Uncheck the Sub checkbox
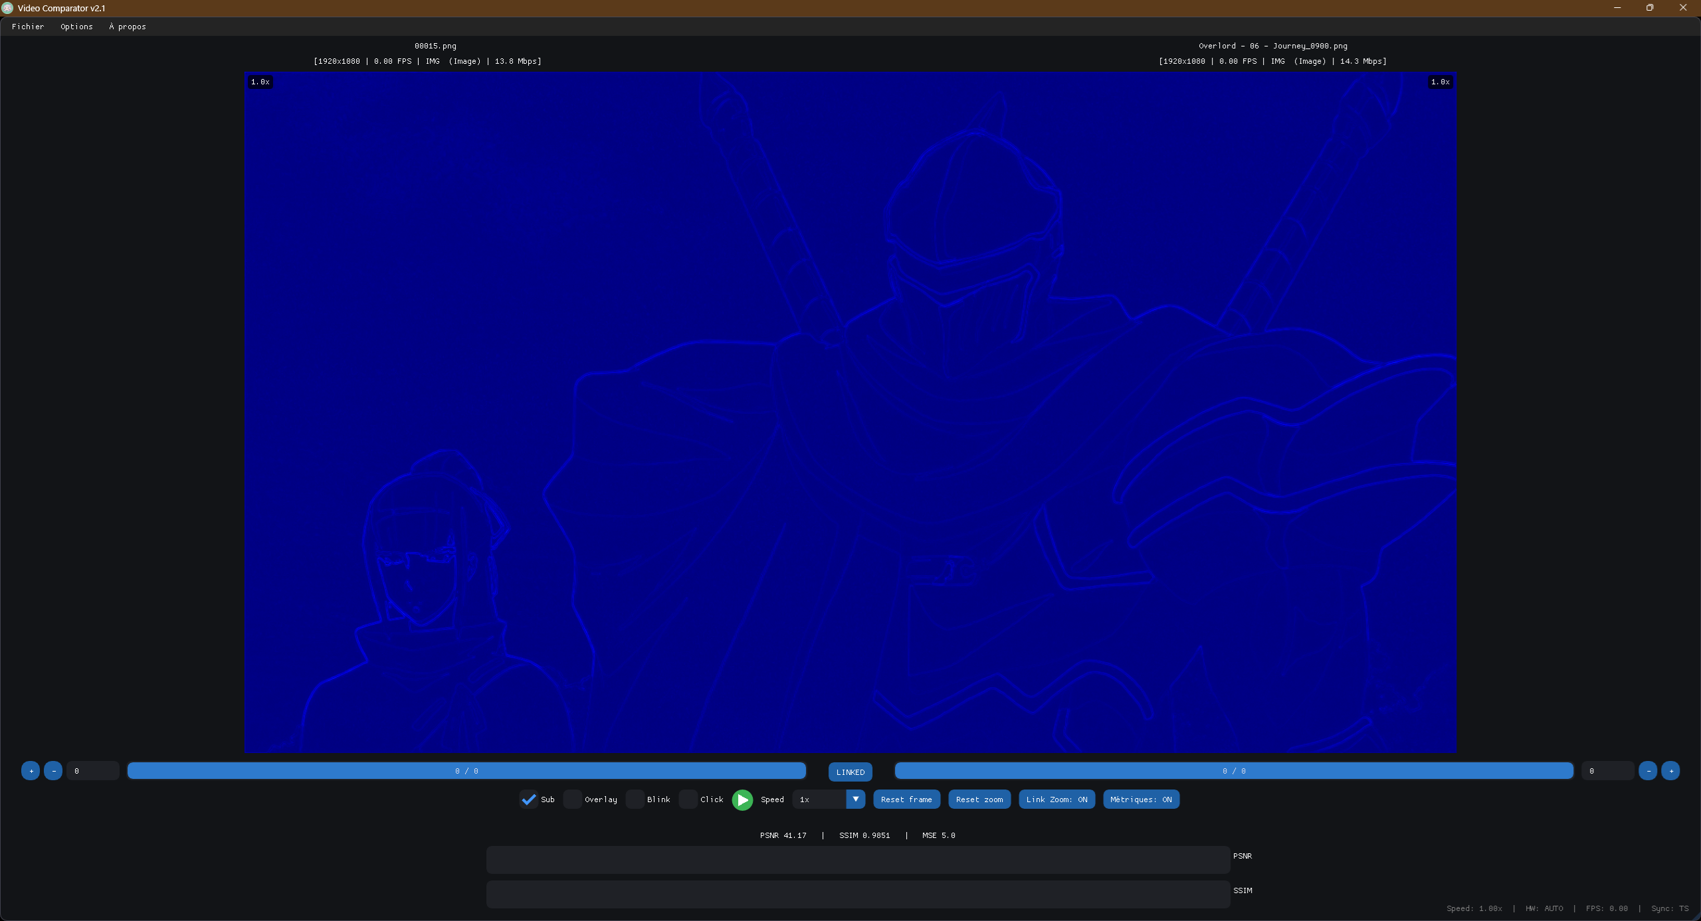 click(529, 799)
